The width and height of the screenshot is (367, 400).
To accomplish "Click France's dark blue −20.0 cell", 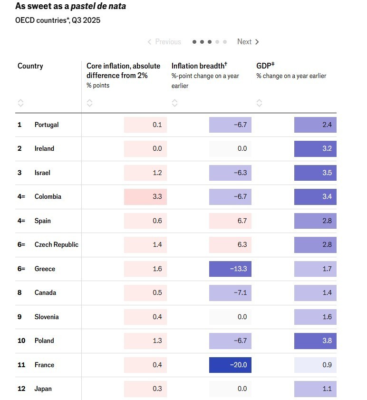I will [230, 365].
